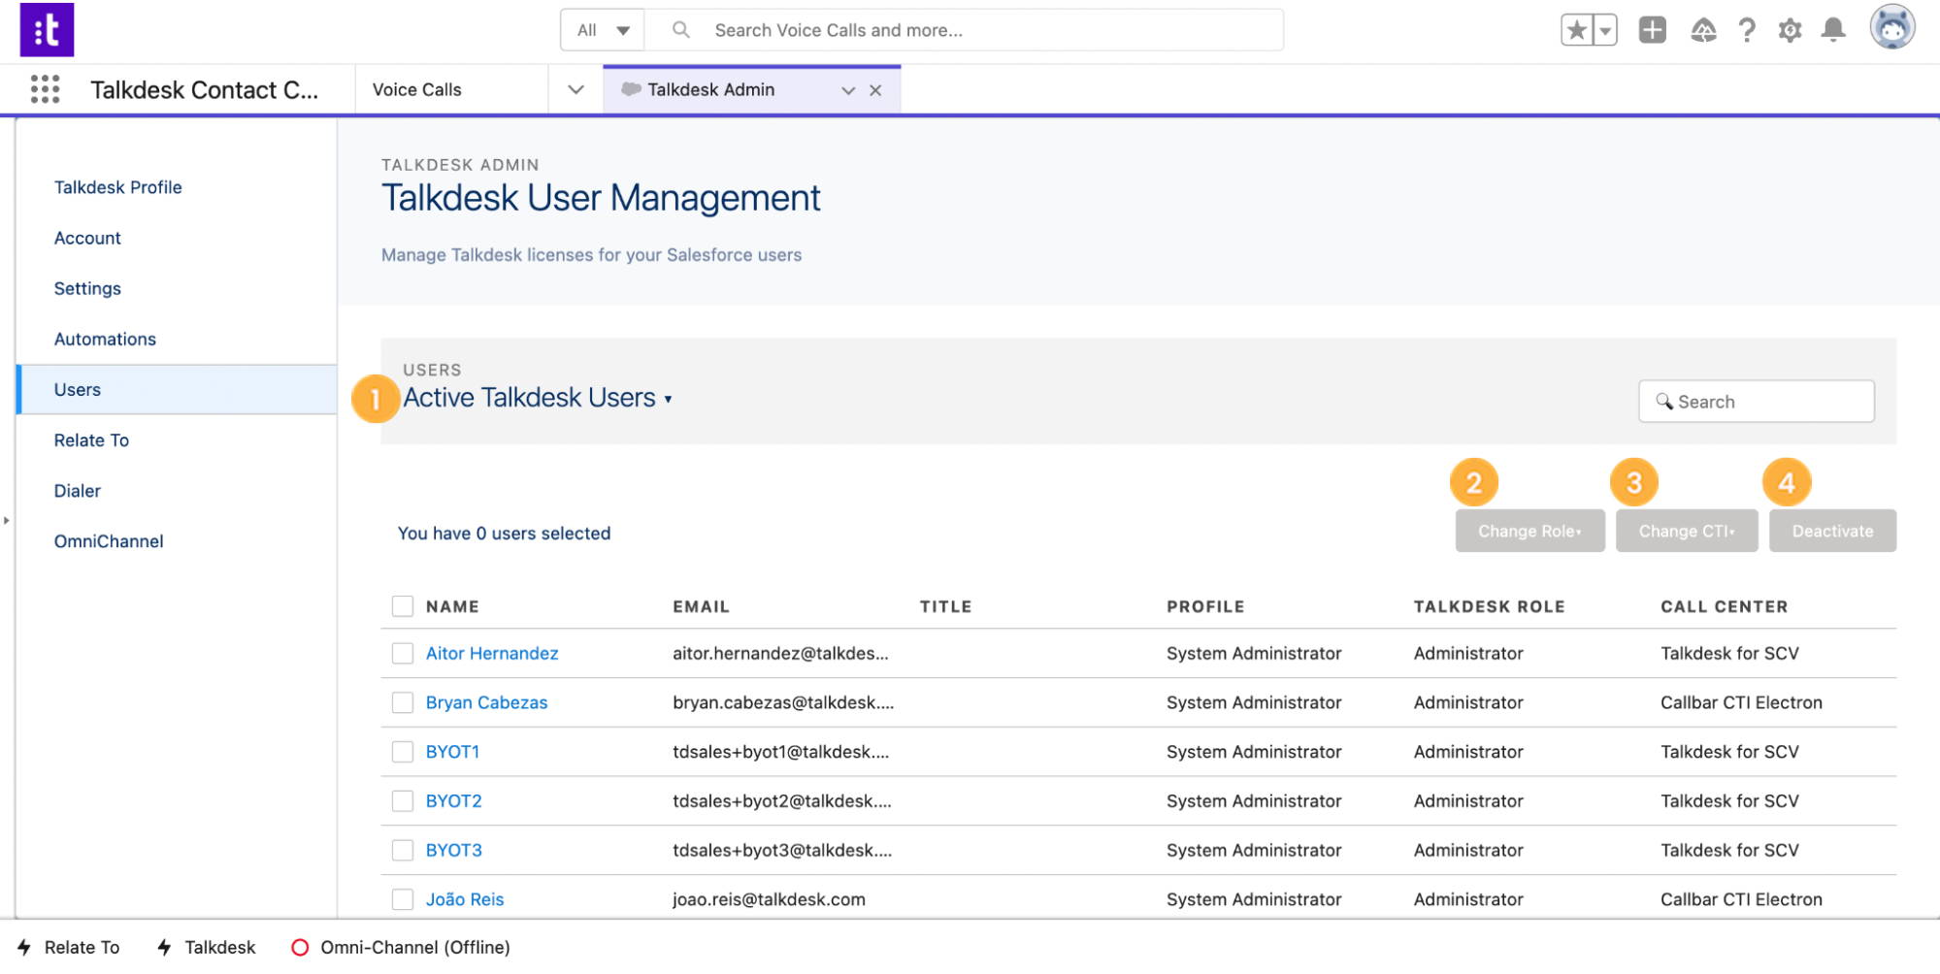1940x974 pixels.
Task: Open Relate To in the sidebar
Action: tap(91, 439)
